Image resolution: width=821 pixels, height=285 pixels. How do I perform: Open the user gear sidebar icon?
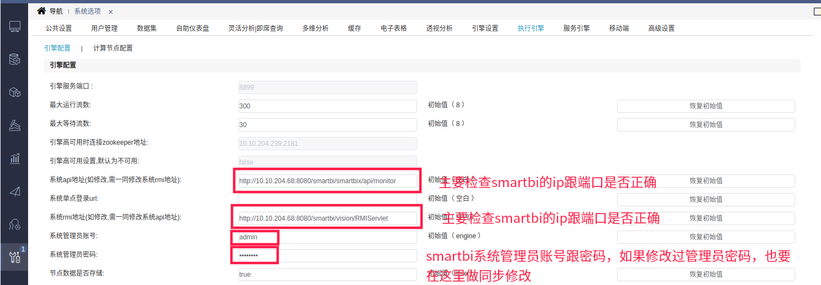coord(15,224)
